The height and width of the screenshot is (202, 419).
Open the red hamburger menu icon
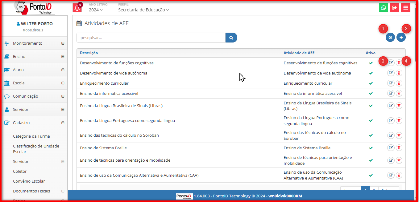406,8
